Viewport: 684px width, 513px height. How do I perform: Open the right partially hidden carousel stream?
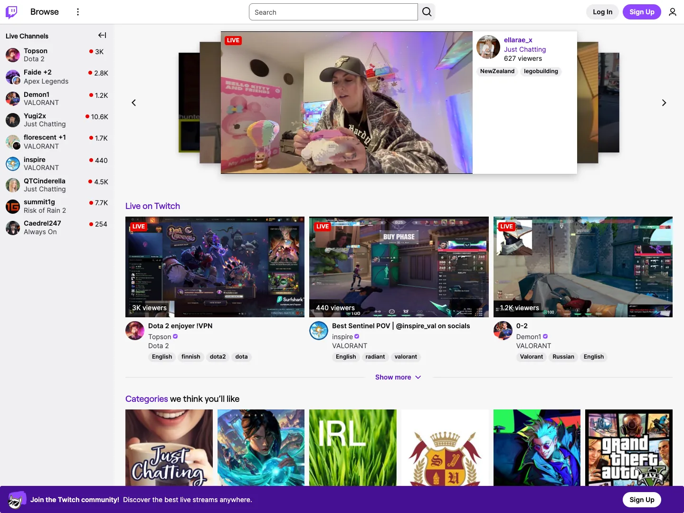pyautogui.click(x=588, y=103)
